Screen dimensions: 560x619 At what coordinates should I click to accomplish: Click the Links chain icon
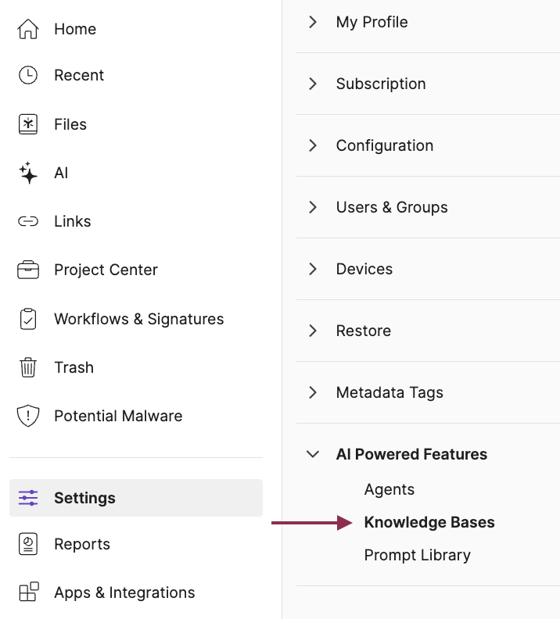[x=28, y=221]
